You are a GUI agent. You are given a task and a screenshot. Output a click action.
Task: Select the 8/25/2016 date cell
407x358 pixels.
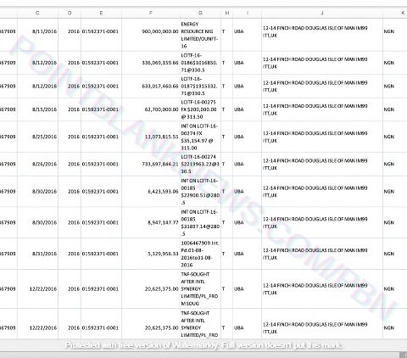point(37,137)
